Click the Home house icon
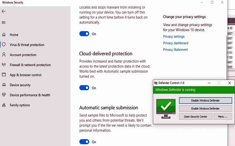 point(4,35)
